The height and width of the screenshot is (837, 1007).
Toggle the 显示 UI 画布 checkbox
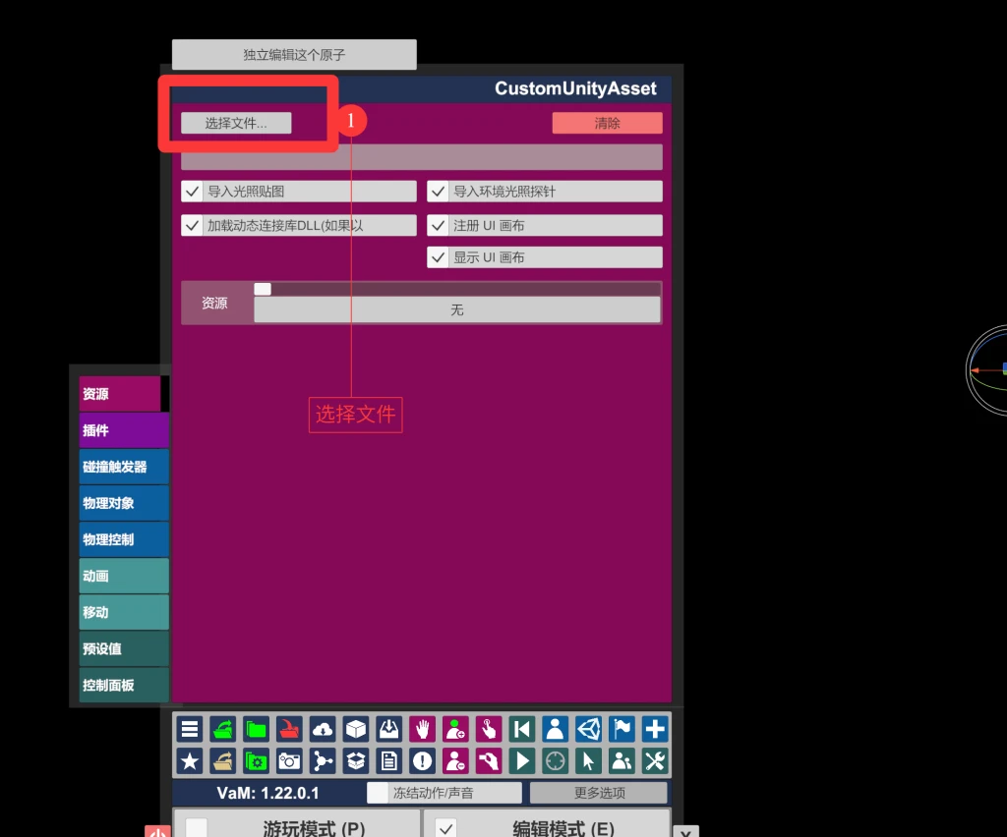tap(439, 257)
